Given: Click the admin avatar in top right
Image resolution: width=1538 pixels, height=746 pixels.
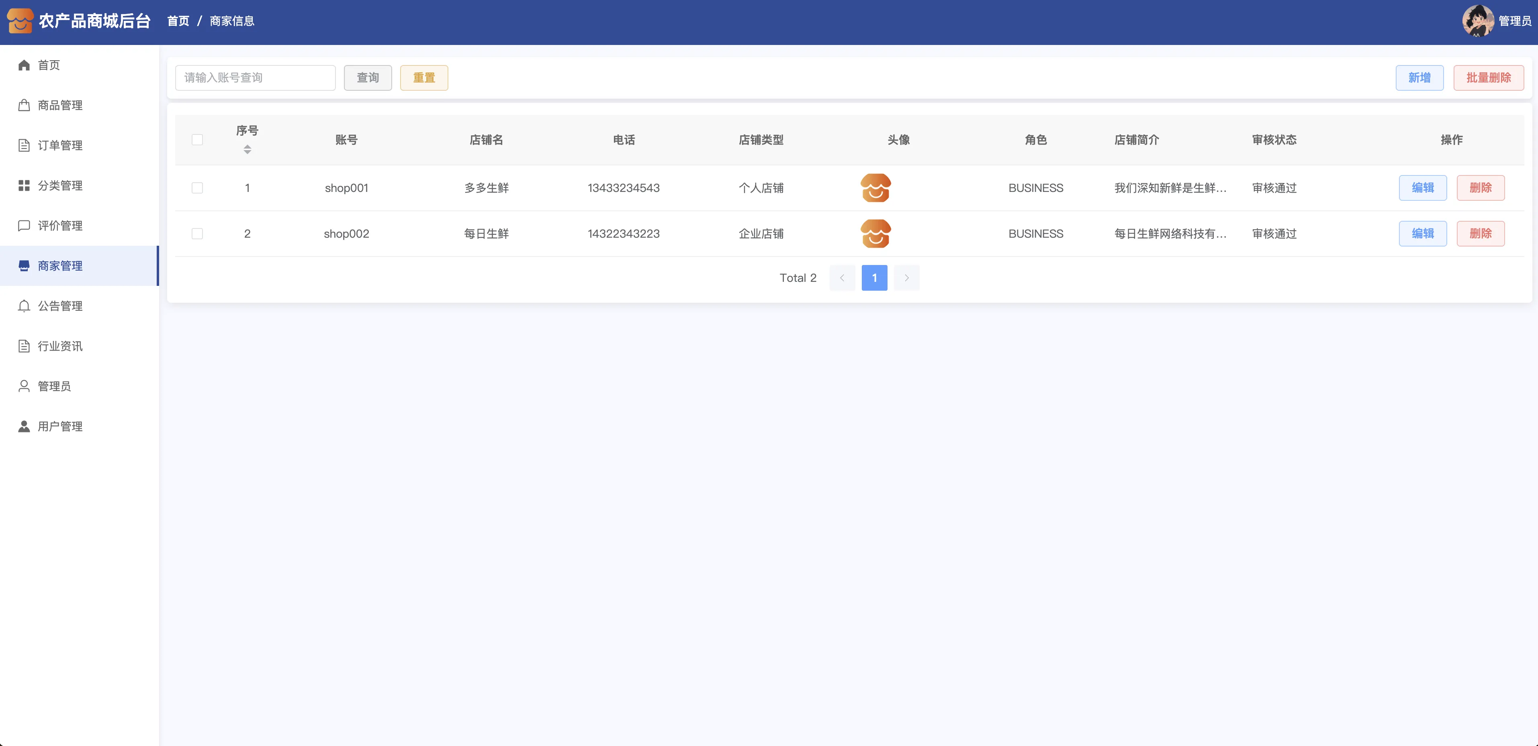Looking at the screenshot, I should click(1478, 21).
